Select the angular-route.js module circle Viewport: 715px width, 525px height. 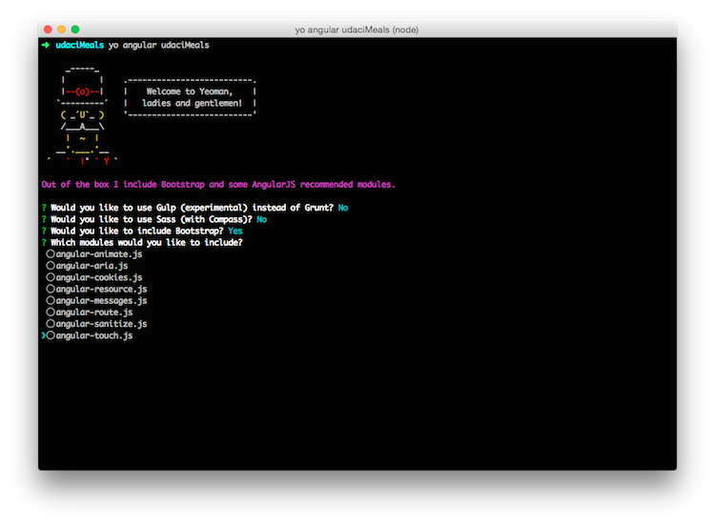[51, 312]
